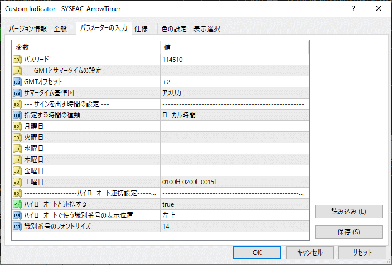This screenshot has width=392, height=265.
Task: Select the icon next to 指定する時間の種類
Action: tap(17, 115)
